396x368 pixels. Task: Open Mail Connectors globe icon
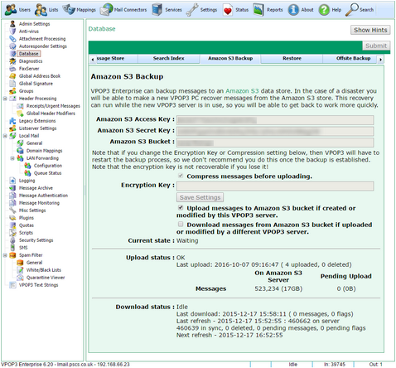click(x=106, y=9)
